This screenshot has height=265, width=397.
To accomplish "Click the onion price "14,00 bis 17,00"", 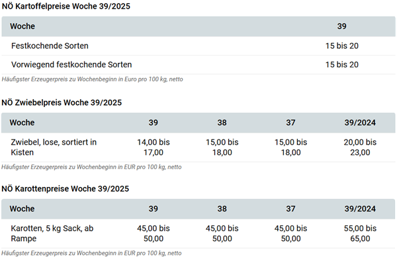I will point(153,147).
